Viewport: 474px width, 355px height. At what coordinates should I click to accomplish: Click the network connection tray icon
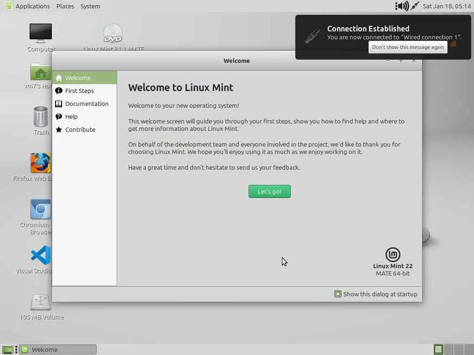[x=415, y=6]
